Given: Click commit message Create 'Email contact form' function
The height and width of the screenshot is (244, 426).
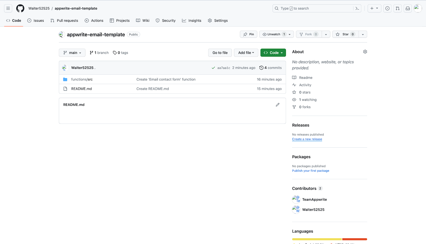Looking at the screenshot, I should pos(166,79).
